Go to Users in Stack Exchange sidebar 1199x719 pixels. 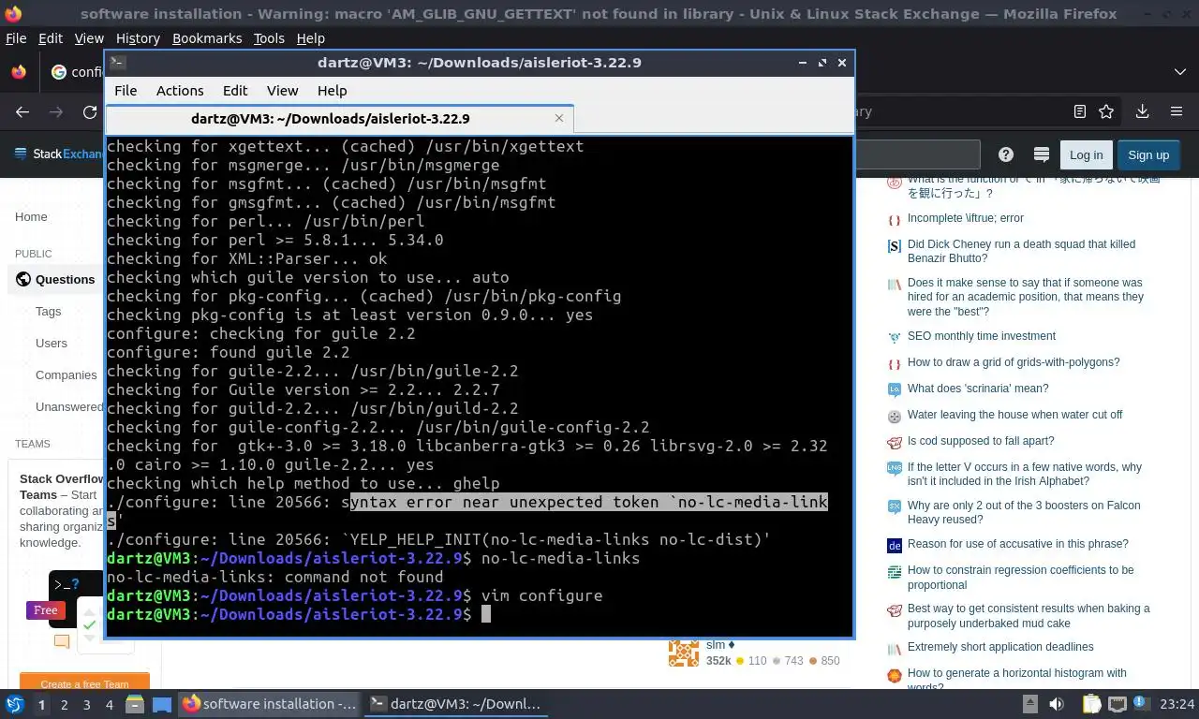[52, 343]
